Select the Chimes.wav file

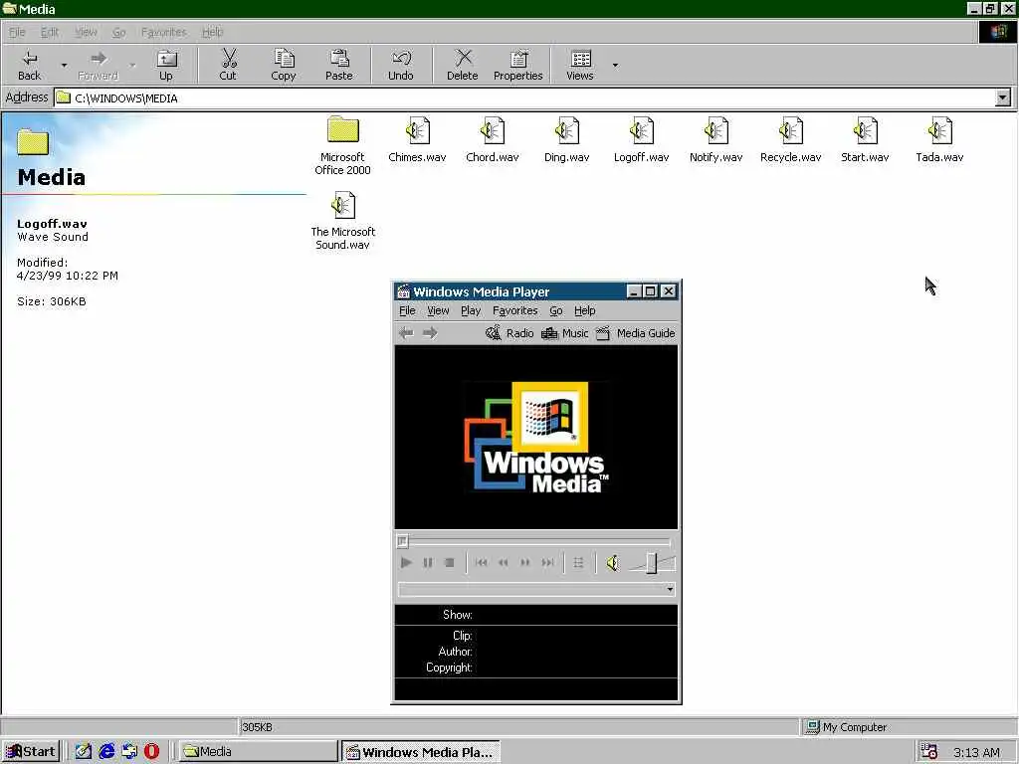(417, 139)
